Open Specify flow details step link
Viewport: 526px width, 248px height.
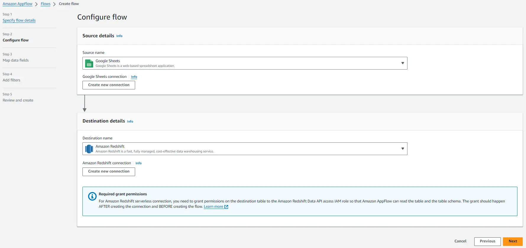pos(19,20)
